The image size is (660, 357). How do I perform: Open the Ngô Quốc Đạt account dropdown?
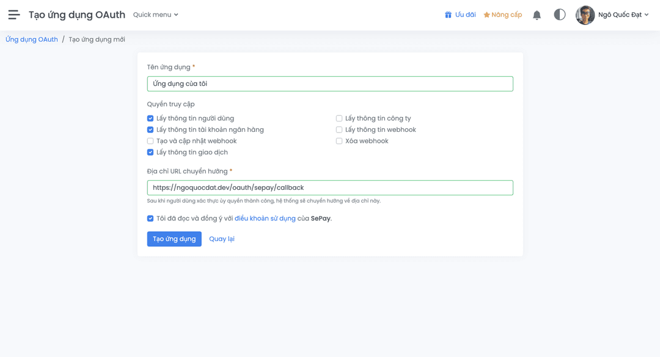click(623, 15)
